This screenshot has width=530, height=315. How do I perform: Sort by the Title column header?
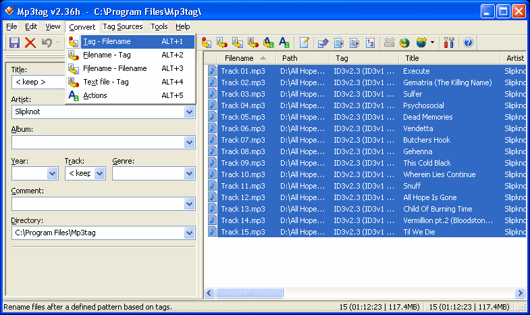(x=450, y=58)
